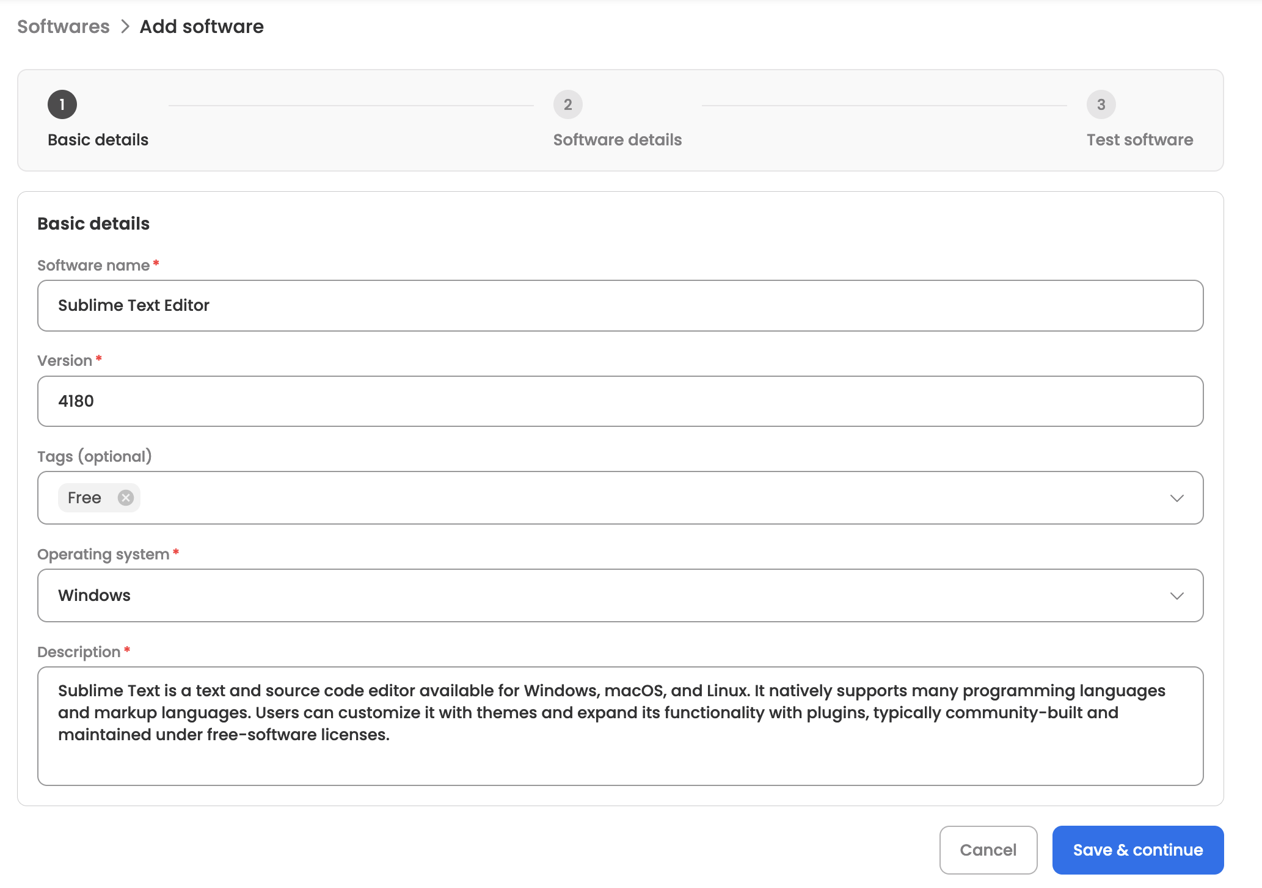Click Save & continue button
The height and width of the screenshot is (888, 1262).
(1137, 850)
